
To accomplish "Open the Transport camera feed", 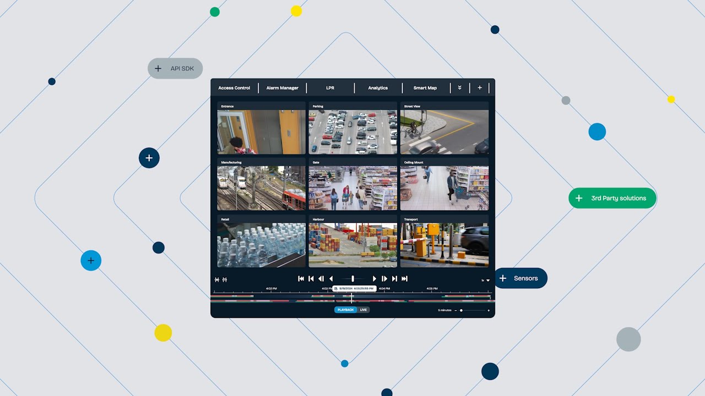I will click(x=444, y=241).
